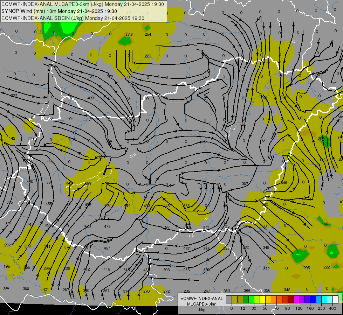The width and height of the screenshot is (343, 315).
Task: Click the map value 342
Action: tap(287, 290)
